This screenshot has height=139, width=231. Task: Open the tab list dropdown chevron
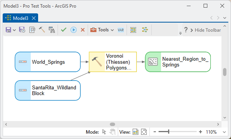pos(225,18)
